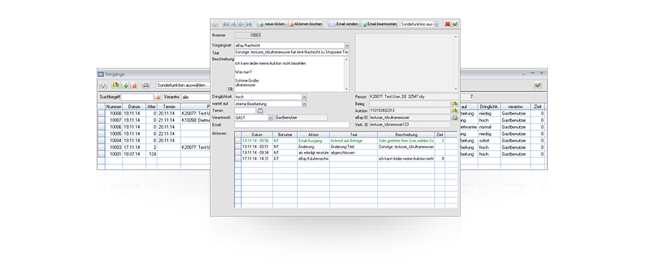Viewport: 666px width, 275px height.
Task: Click the green add icon in the Vorgänge toolbar
Action: point(125,85)
